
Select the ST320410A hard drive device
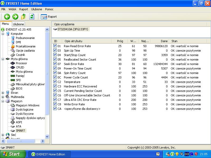[71, 29]
